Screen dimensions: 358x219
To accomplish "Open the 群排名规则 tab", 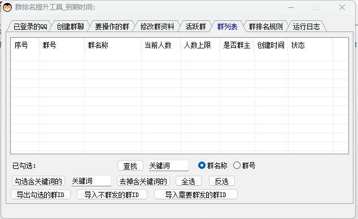I will point(265,26).
